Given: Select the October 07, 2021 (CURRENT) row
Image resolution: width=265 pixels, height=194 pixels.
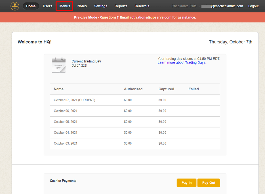Looking at the screenshot, I should (74, 100).
